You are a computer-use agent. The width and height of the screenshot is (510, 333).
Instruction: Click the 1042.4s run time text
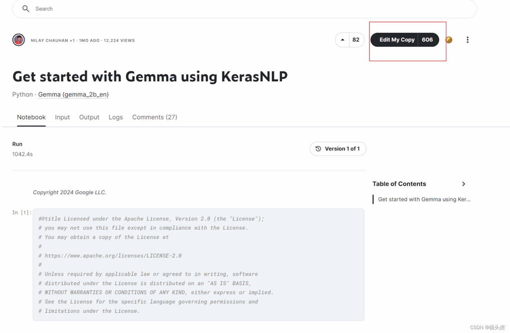click(22, 154)
